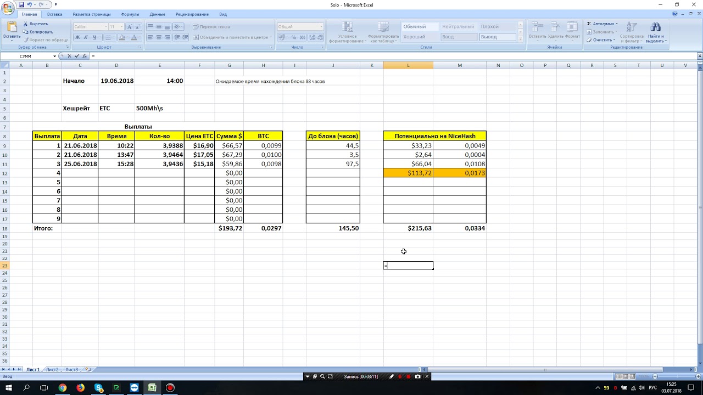The width and height of the screenshot is (703, 395).
Task: Expand the formula bar with chevron
Action: point(699,56)
